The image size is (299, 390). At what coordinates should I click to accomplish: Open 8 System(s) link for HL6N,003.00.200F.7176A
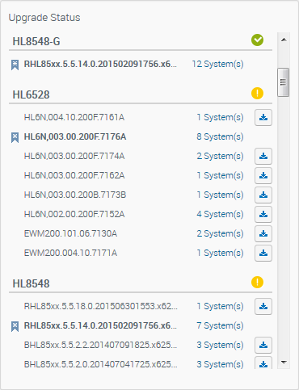click(x=220, y=136)
